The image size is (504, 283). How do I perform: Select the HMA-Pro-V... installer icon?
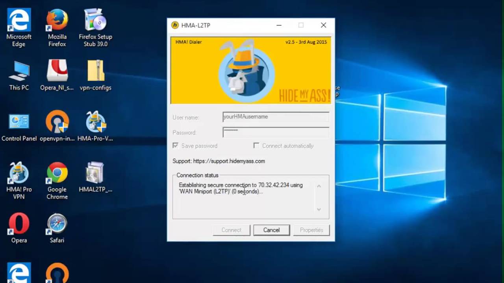coord(95,127)
